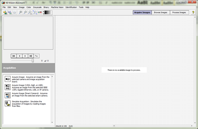Switch to Browse Images mode
This screenshot has height=129, width=198.
160,12
